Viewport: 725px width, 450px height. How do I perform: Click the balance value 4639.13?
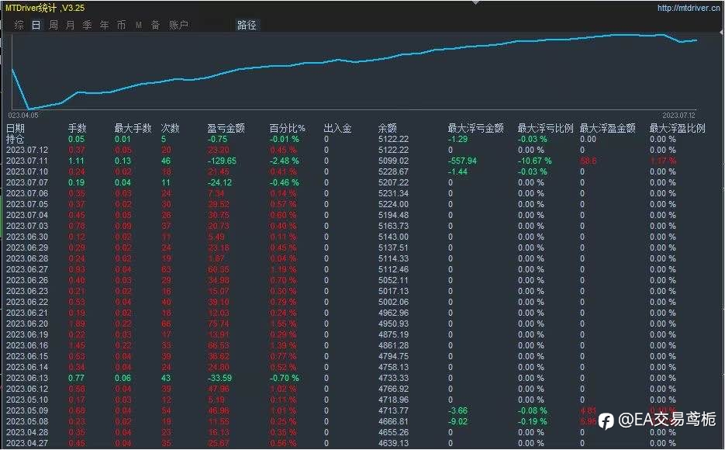[x=393, y=443]
